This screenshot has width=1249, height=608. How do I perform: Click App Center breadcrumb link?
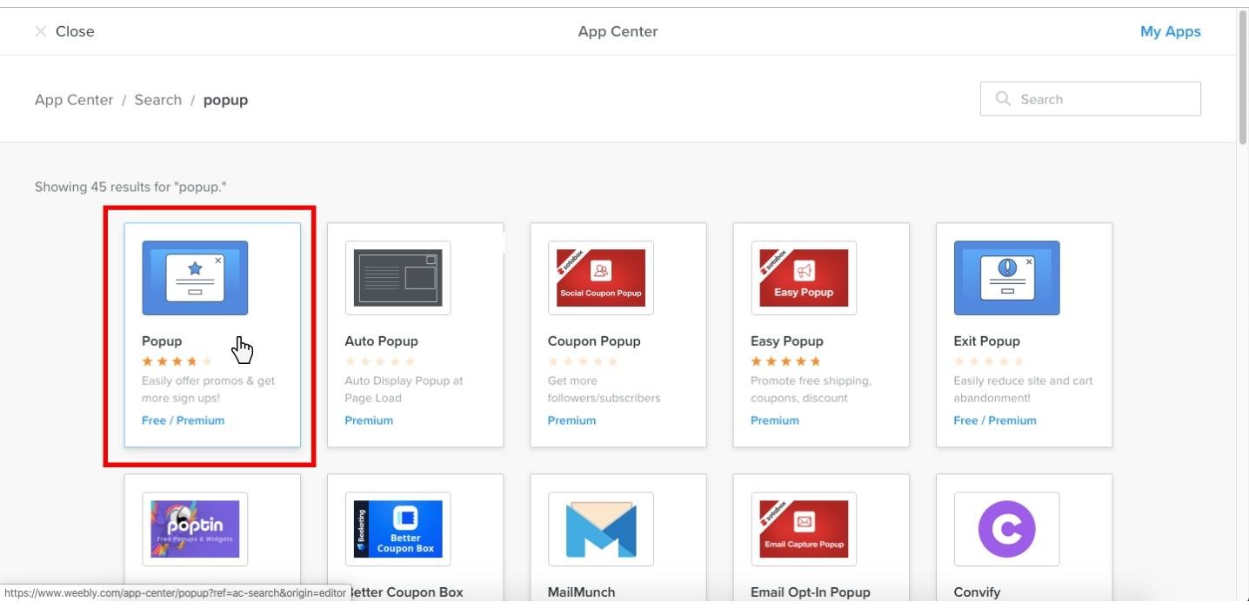[x=74, y=100]
